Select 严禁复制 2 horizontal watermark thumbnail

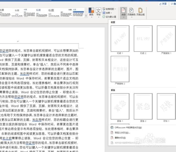pyautogui.click(x=120, y=69)
